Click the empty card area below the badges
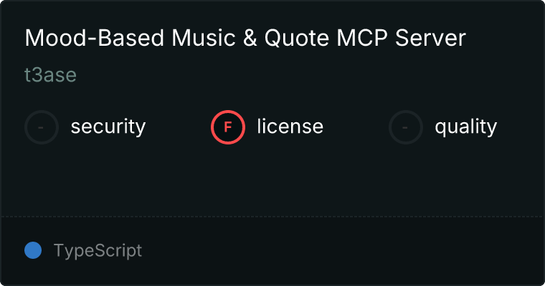Screen dimensions: 545x286 point(272,180)
